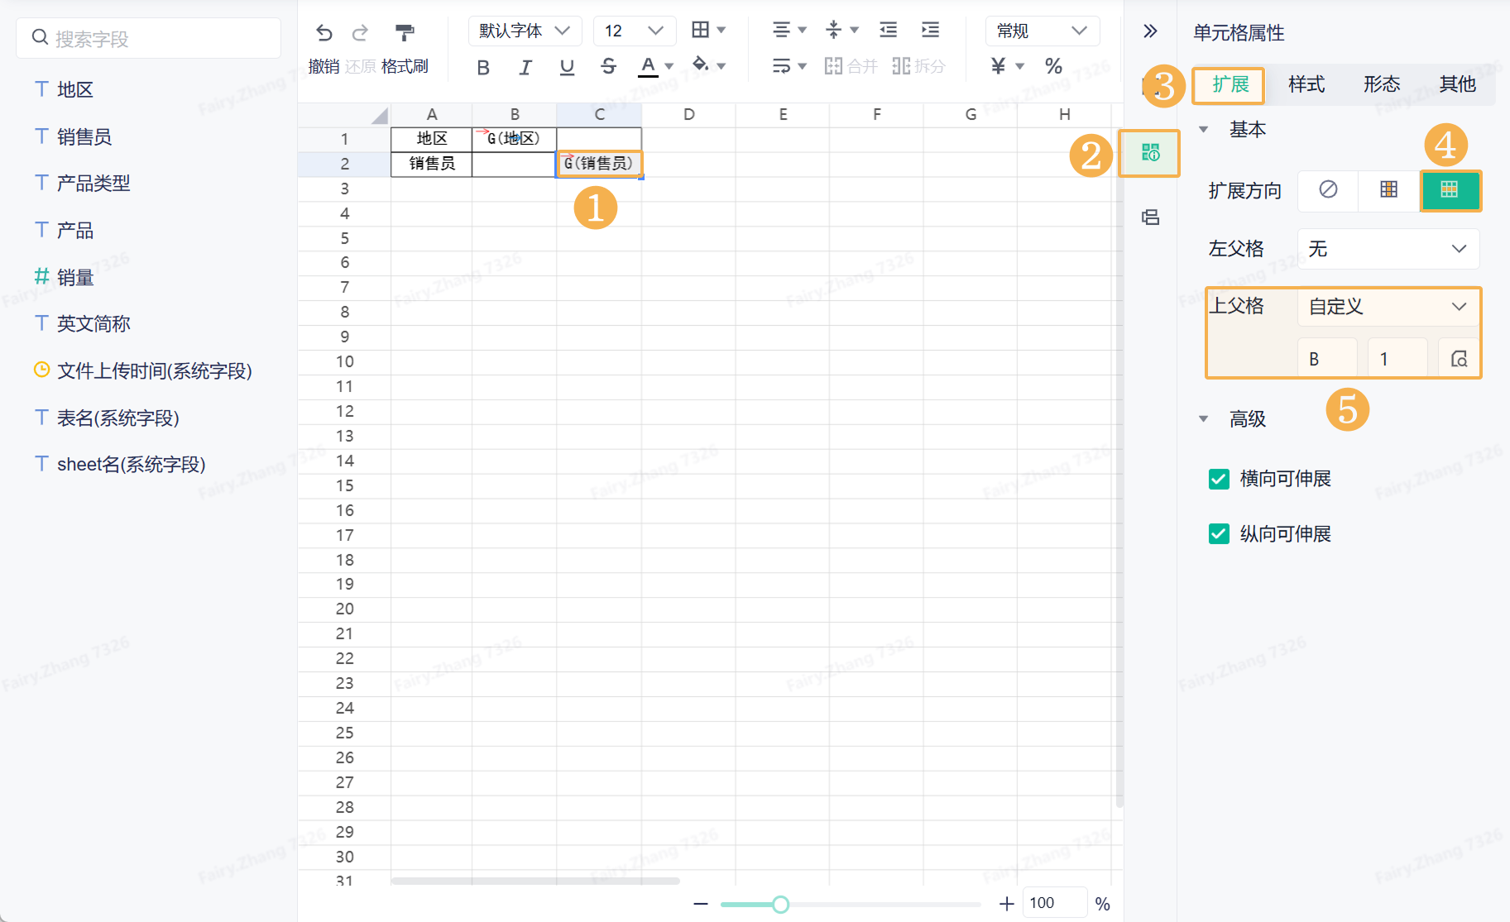
Task: Apply underline to the cell text
Action: coord(567,67)
